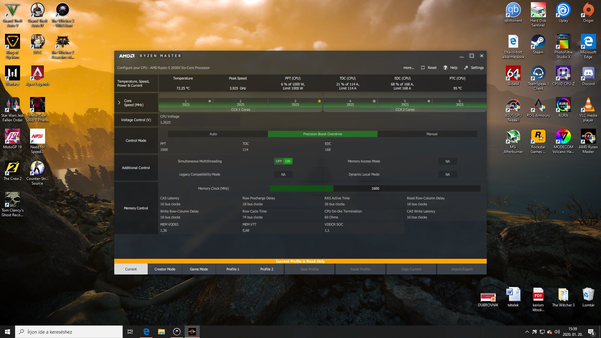Click Memory Access Mode NA control
Viewport: 601px width, 338px height.
(x=447, y=161)
